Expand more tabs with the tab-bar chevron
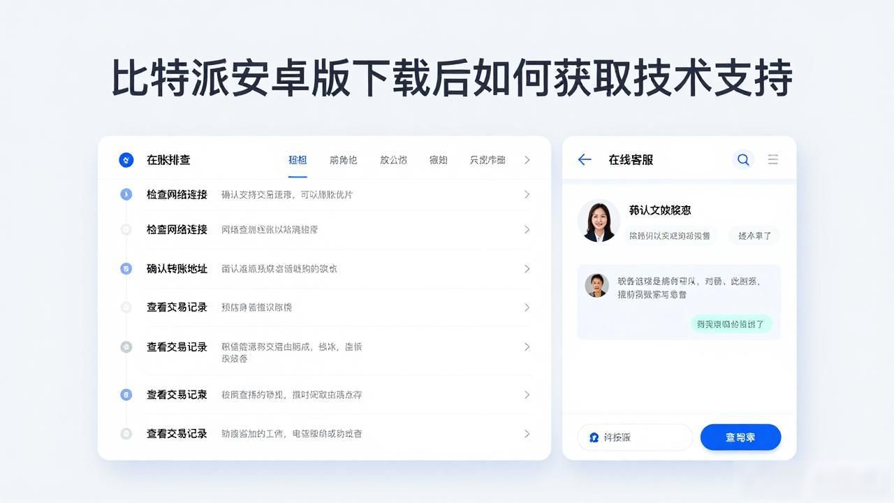Screen dimensions: 894x503 pos(527,160)
